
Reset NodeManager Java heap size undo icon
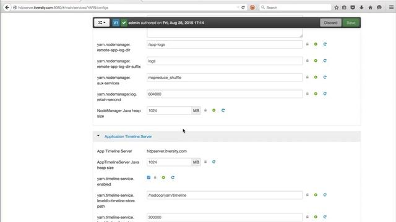pos(223,110)
